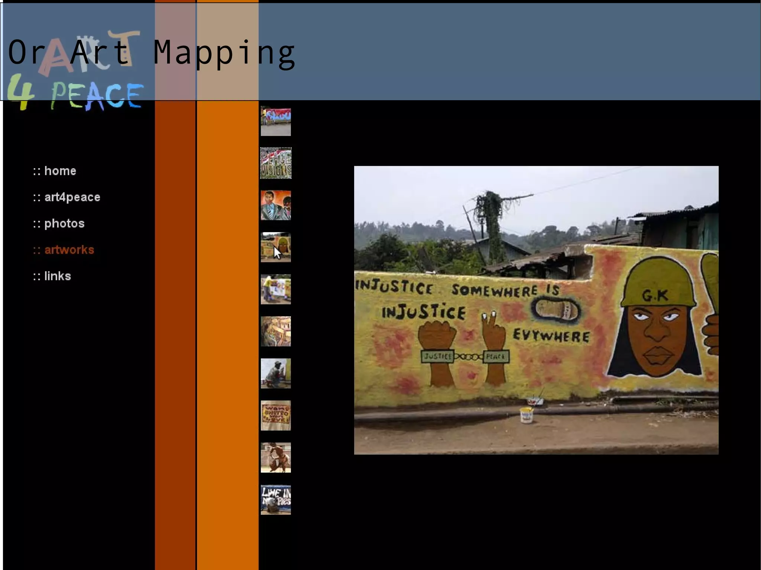The height and width of the screenshot is (570, 761).
Task: Open the cubist-style painting thumbnail
Action: 276,331
